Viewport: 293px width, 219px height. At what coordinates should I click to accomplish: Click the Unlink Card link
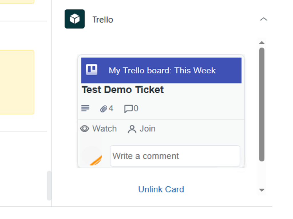pos(161,189)
